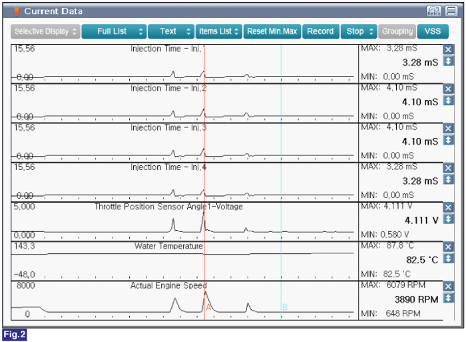Remove the Injection Time Inj.1 graph
The width and height of the screenshot is (466, 342).
[448, 49]
